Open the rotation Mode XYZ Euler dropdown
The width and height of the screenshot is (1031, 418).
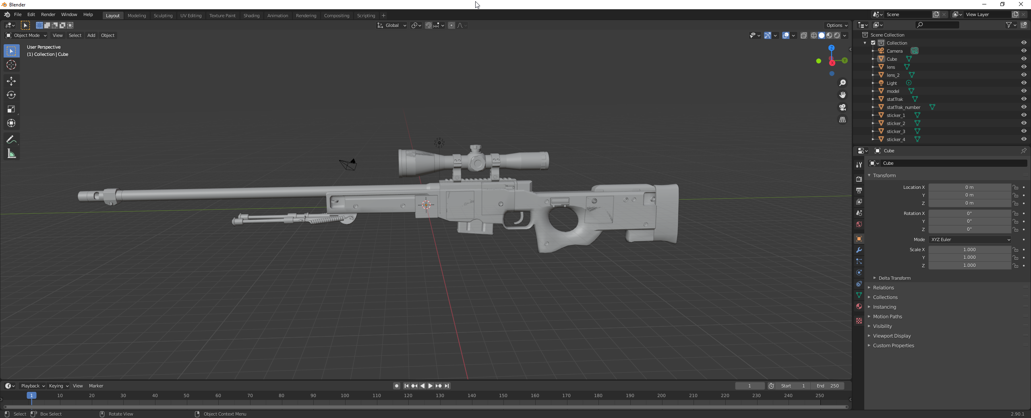(970, 240)
